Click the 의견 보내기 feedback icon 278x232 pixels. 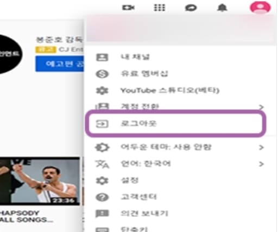coord(102,214)
